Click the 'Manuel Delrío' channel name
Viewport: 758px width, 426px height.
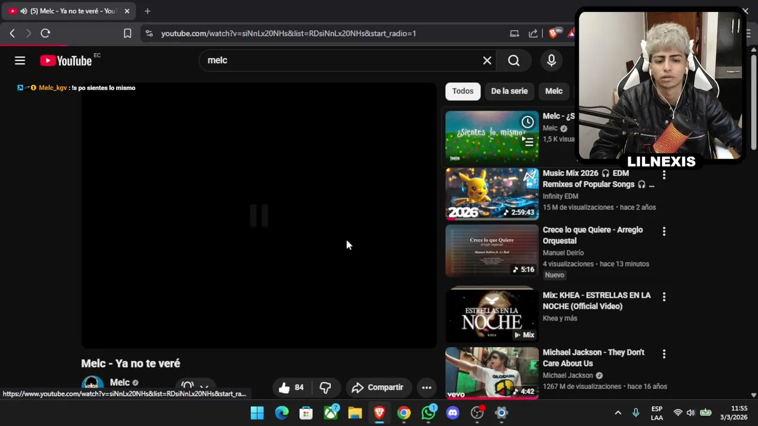tap(563, 253)
